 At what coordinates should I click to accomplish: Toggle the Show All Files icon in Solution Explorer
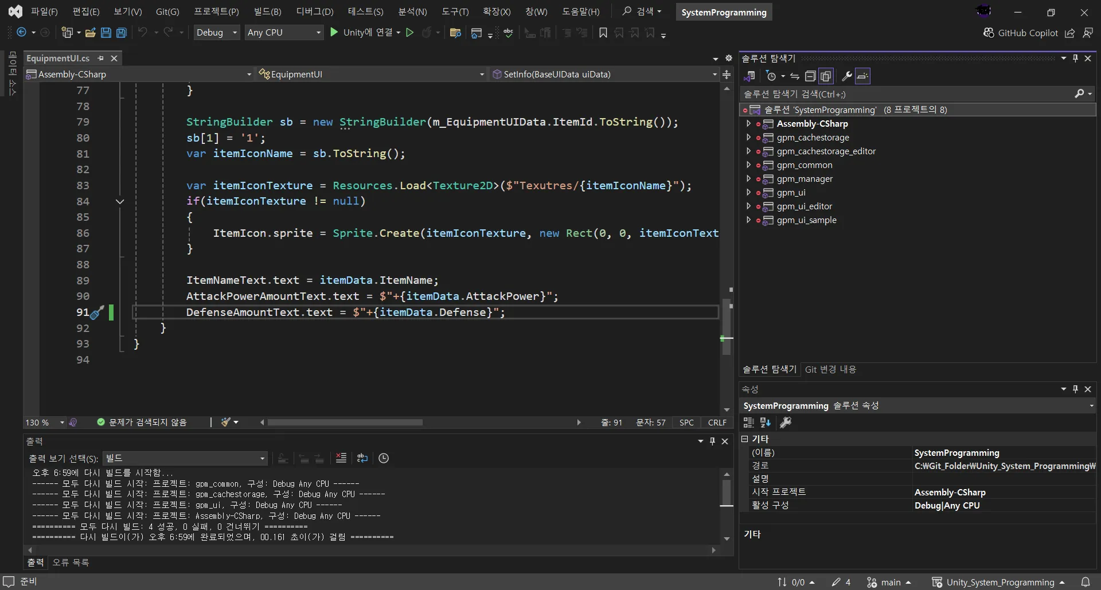[x=826, y=76]
